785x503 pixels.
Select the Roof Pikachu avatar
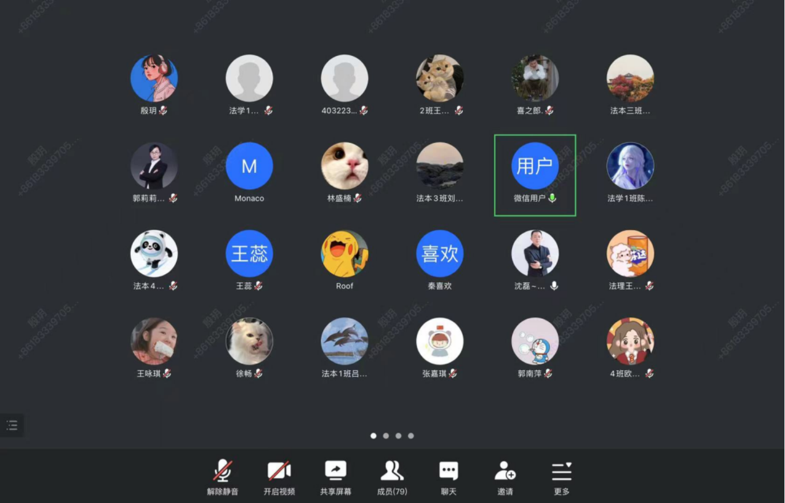(344, 254)
